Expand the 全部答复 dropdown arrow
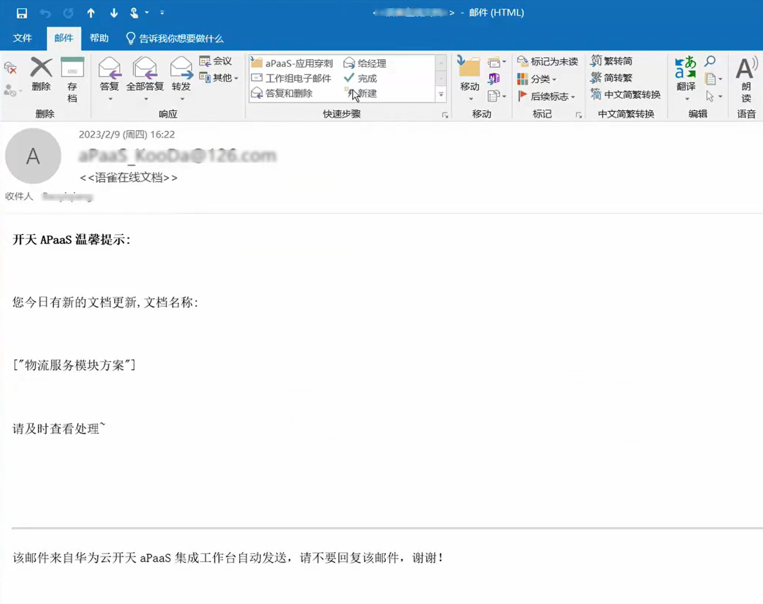Screen dimensions: 763x604 (x=146, y=99)
